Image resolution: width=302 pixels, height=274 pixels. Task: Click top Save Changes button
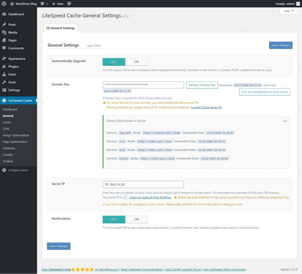tap(281, 45)
